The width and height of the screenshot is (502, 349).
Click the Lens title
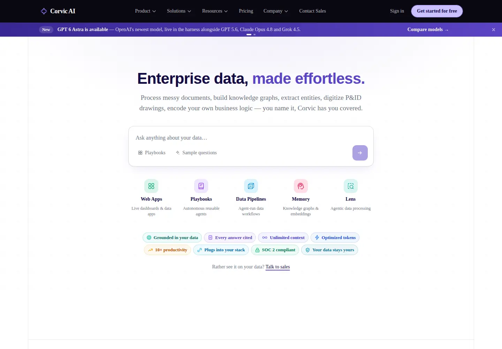point(351,199)
